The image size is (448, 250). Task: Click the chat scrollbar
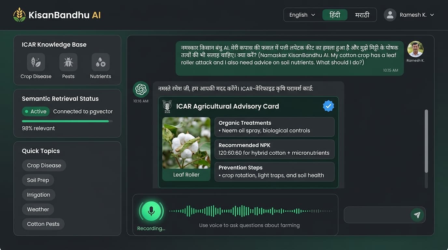click(x=426, y=141)
